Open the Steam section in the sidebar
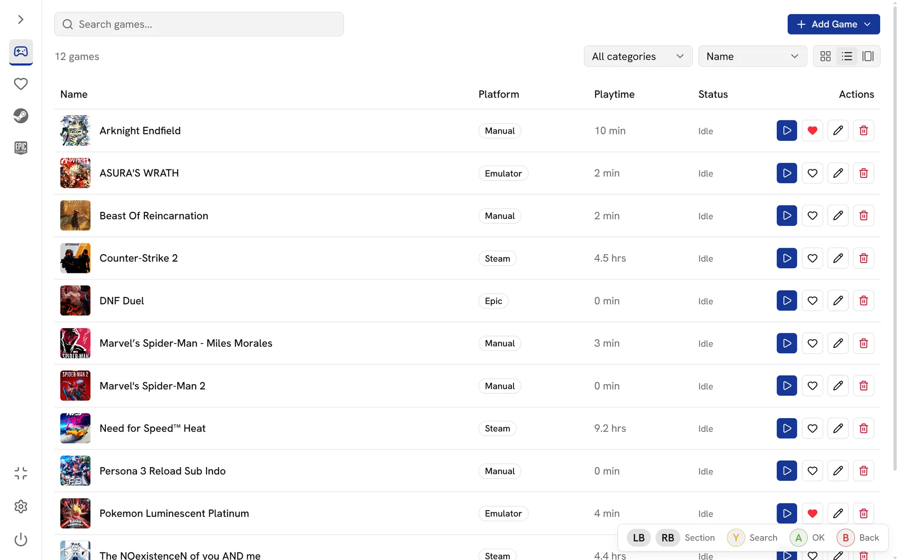897x560 pixels. 21,116
